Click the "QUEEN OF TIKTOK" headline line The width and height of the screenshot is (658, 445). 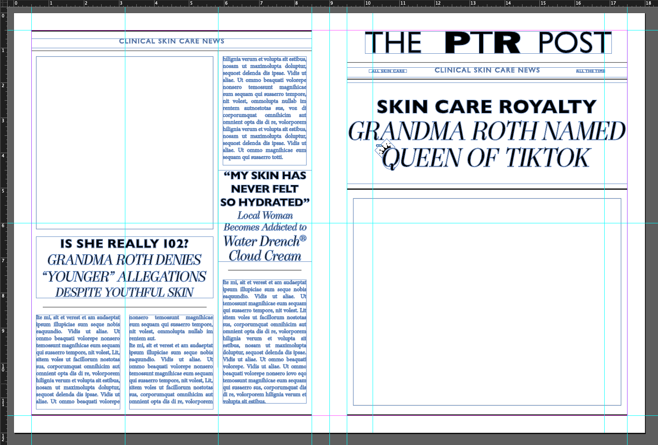[486, 158]
